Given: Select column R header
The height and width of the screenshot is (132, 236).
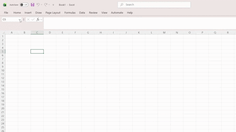Looking at the screenshot, I should tap(228, 33).
